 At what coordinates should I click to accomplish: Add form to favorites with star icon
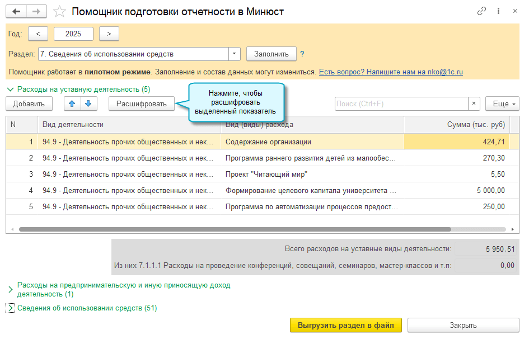point(59,11)
